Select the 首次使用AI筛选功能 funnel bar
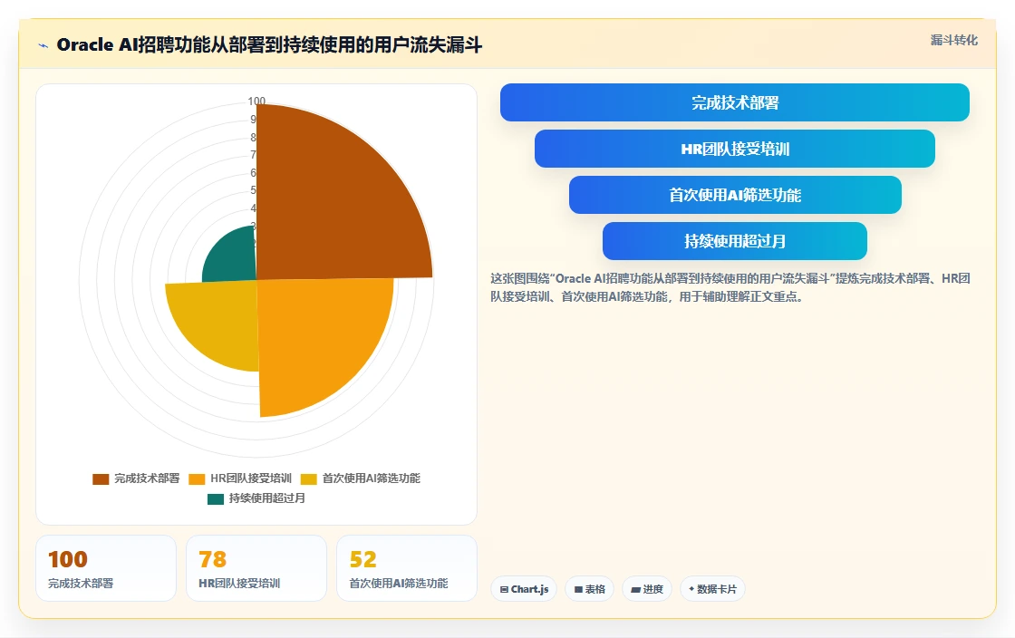1015x638 pixels. (735, 195)
